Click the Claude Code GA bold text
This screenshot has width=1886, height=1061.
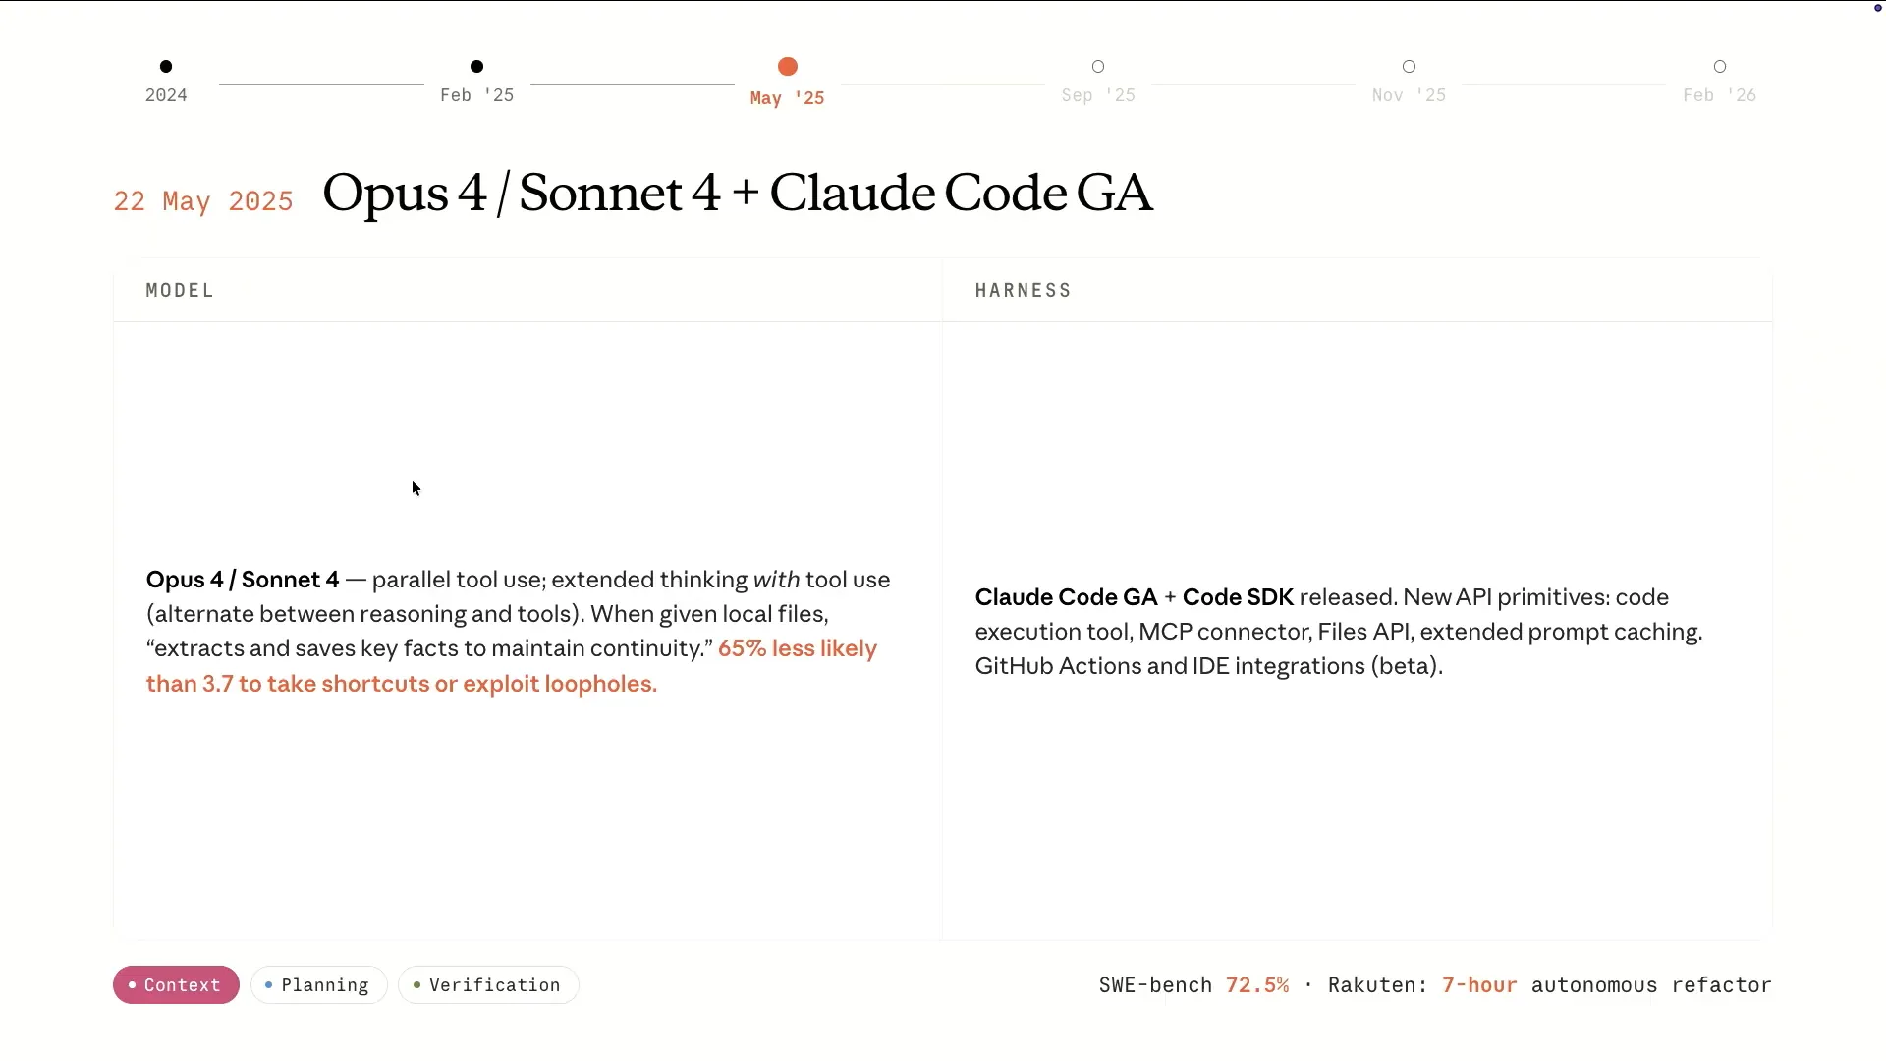click(1066, 597)
